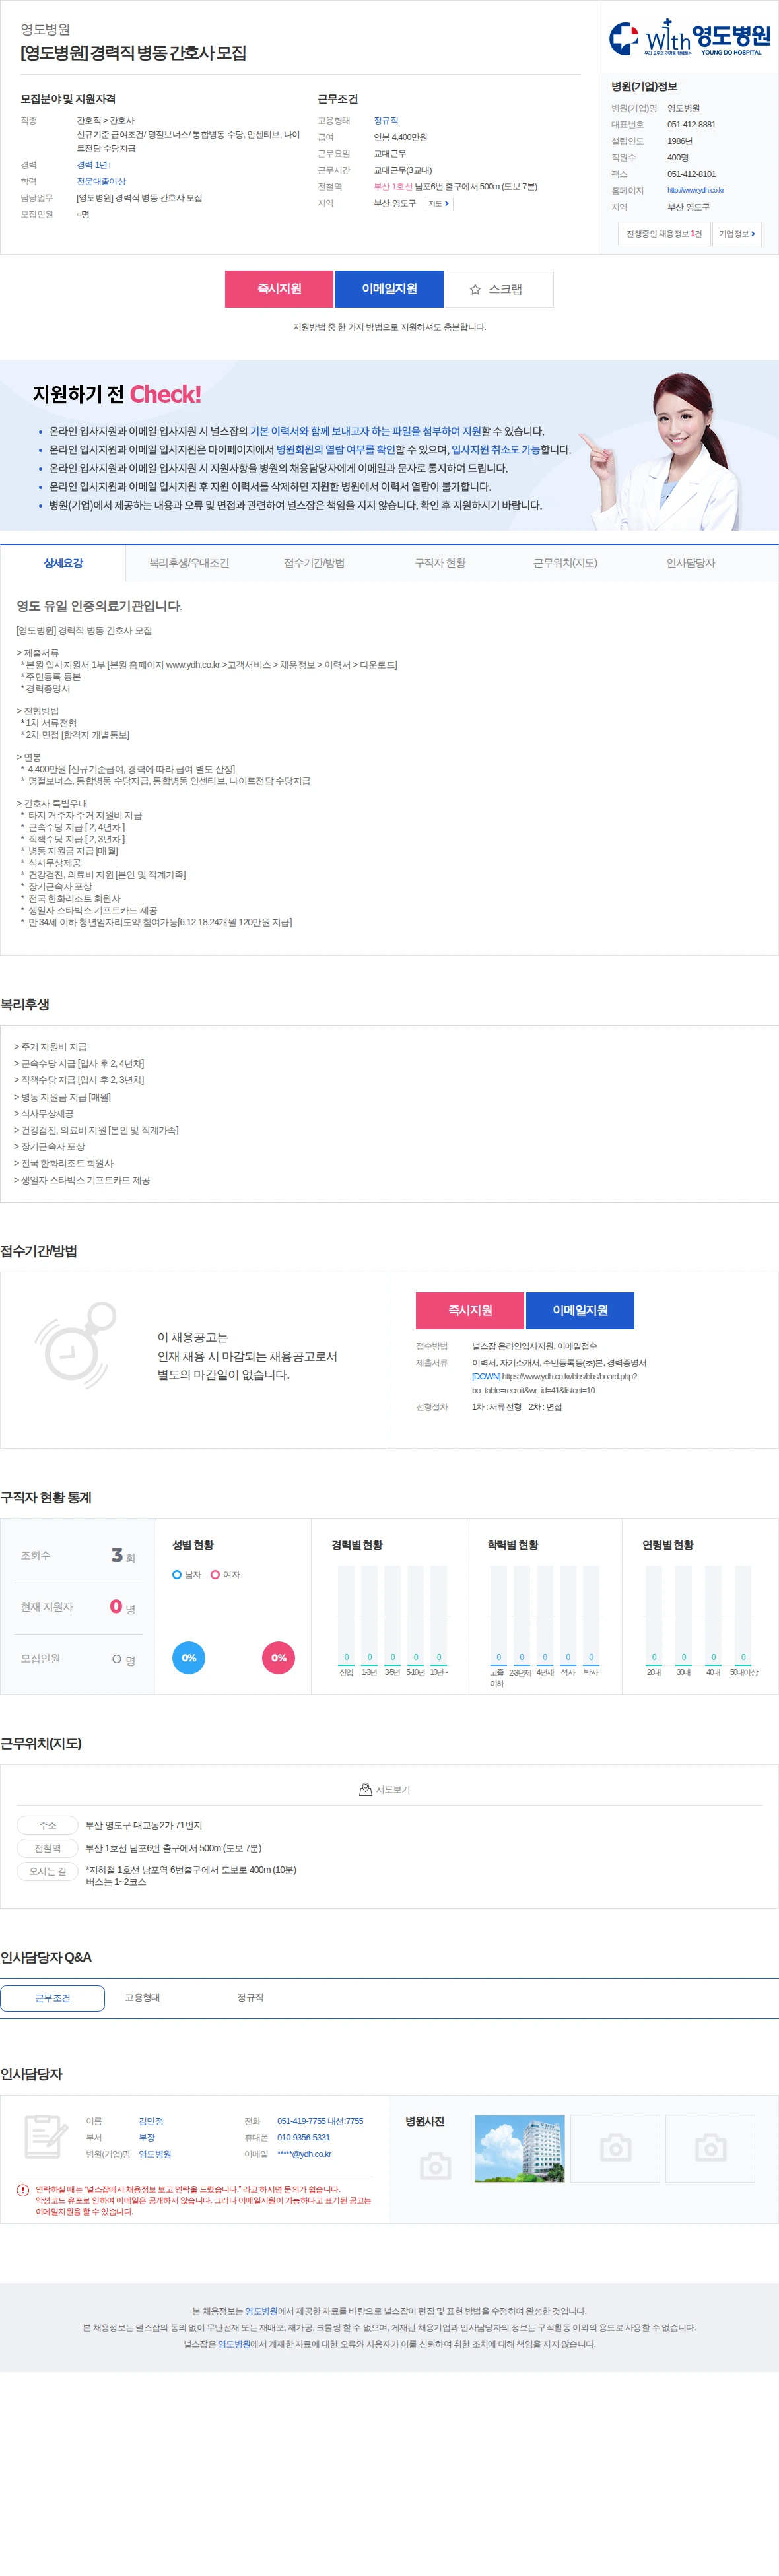Image resolution: width=779 pixels, height=2576 pixels.
Task: Click the 경력 1년↑ link
Action: click(x=94, y=165)
